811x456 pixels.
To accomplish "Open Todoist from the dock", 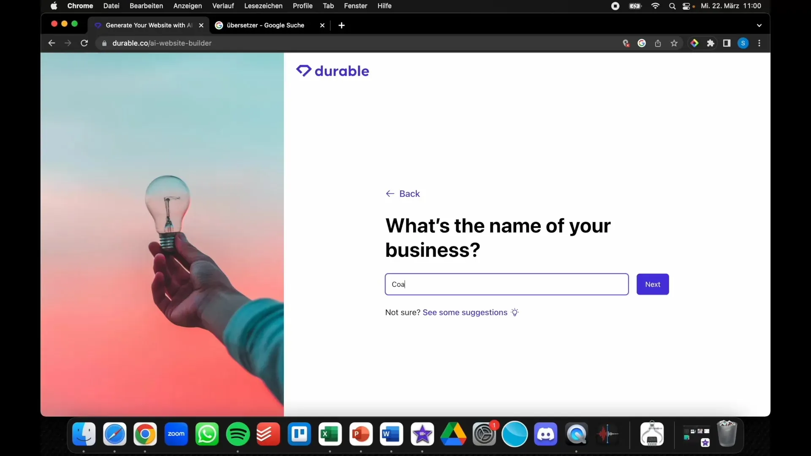I will point(268,434).
